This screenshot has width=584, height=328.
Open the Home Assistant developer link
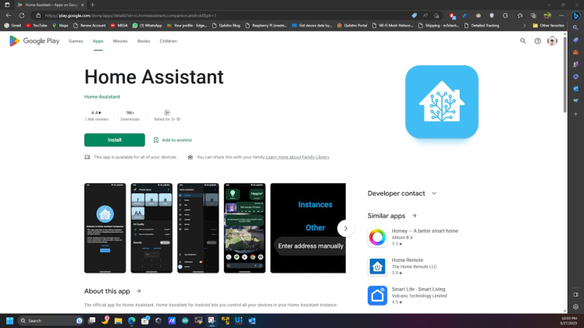click(x=101, y=97)
